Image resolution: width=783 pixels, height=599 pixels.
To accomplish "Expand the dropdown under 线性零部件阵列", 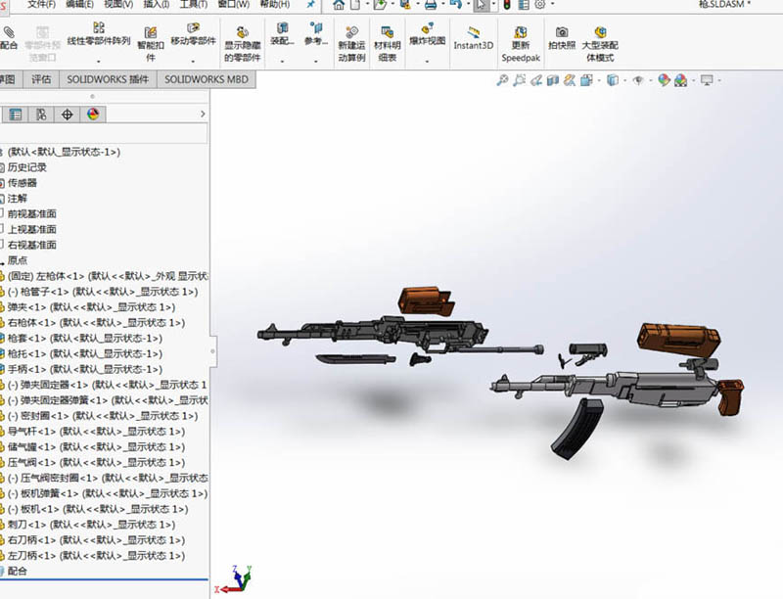I will coord(99,62).
